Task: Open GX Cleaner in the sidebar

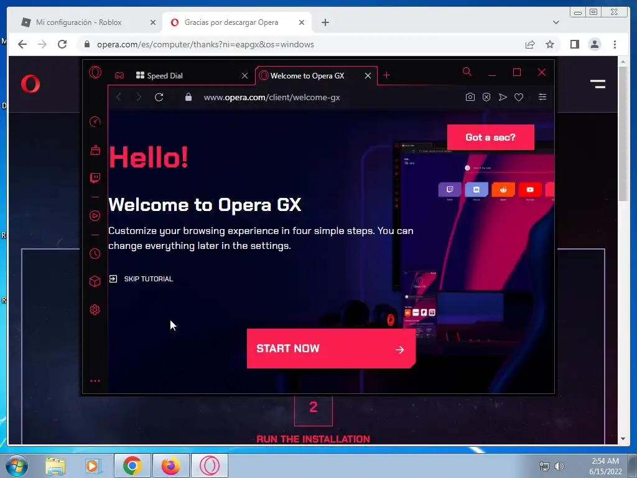Action: pos(95,150)
